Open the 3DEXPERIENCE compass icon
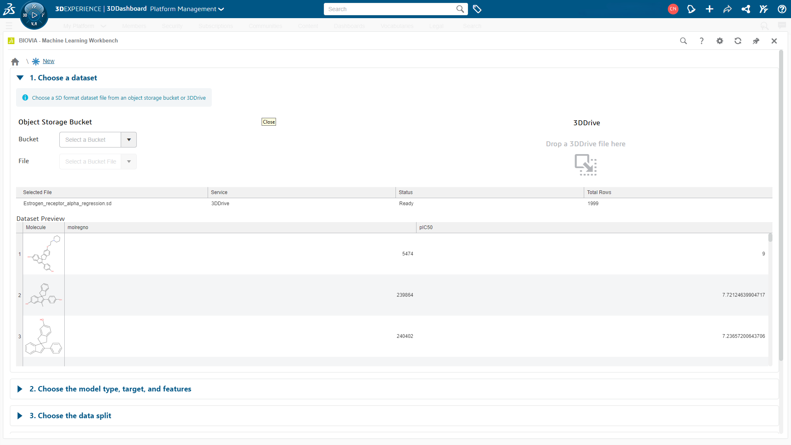The height and width of the screenshot is (445, 791). [x=34, y=15]
